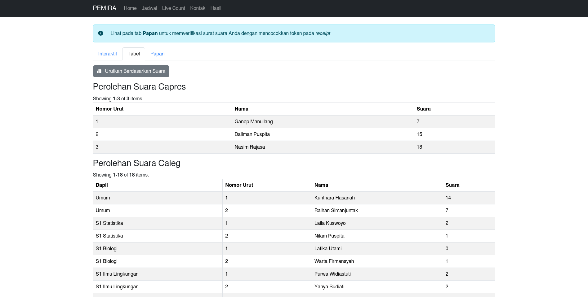
Task: Go to the Jadwal page
Action: point(149,8)
